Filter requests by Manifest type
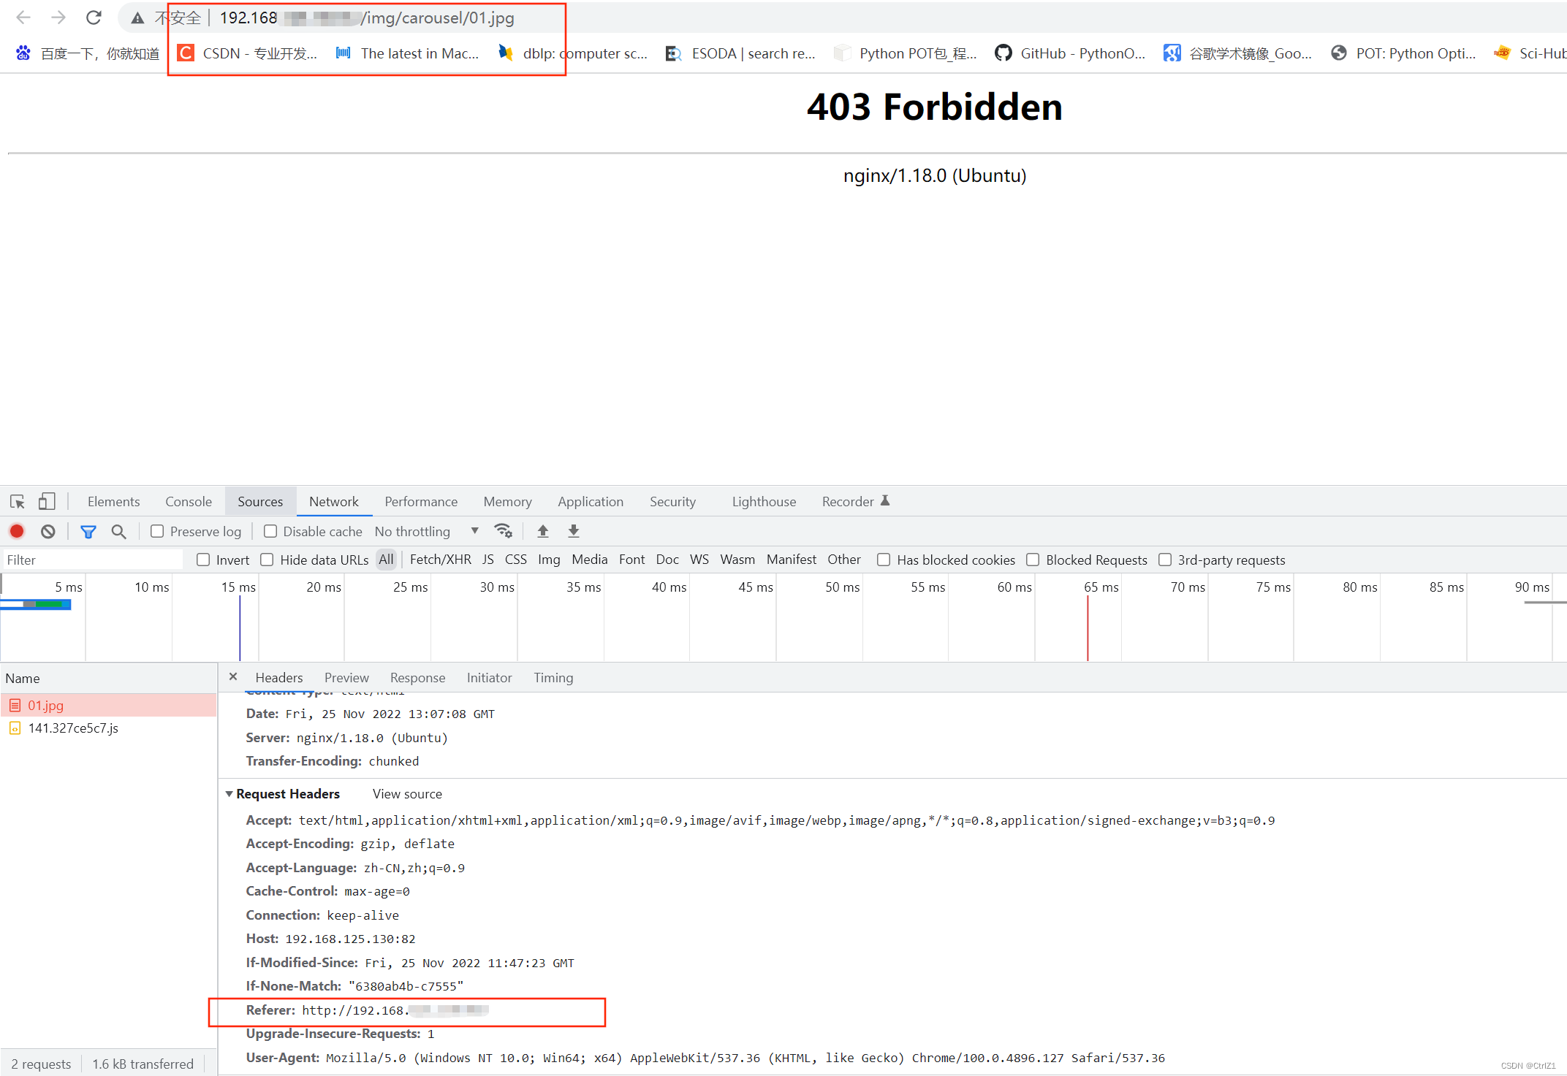The height and width of the screenshot is (1076, 1567). [792, 560]
